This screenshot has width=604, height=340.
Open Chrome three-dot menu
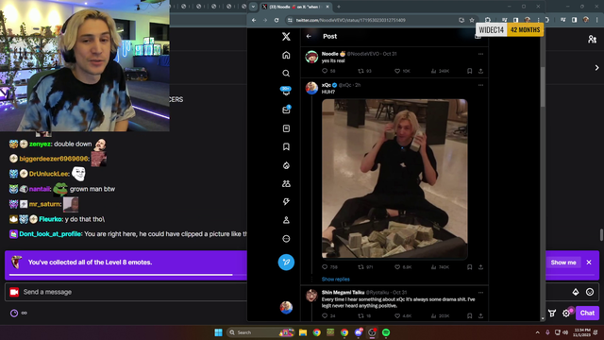click(538, 20)
